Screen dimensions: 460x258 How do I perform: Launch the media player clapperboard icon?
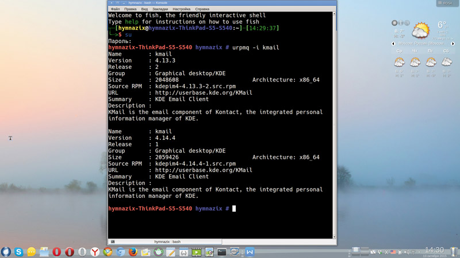coord(196,252)
